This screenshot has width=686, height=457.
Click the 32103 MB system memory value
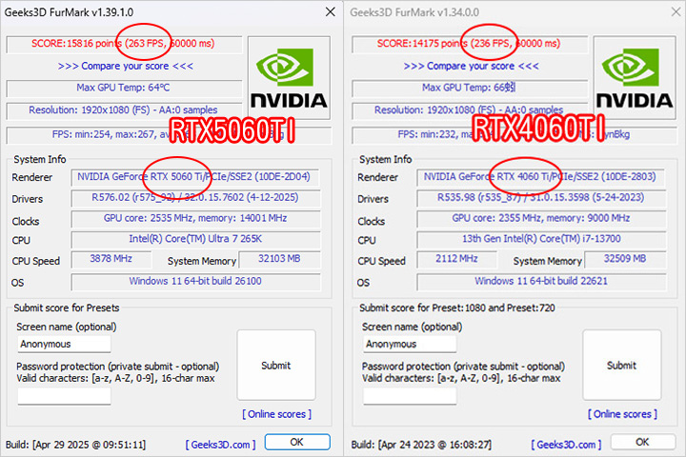(x=279, y=259)
